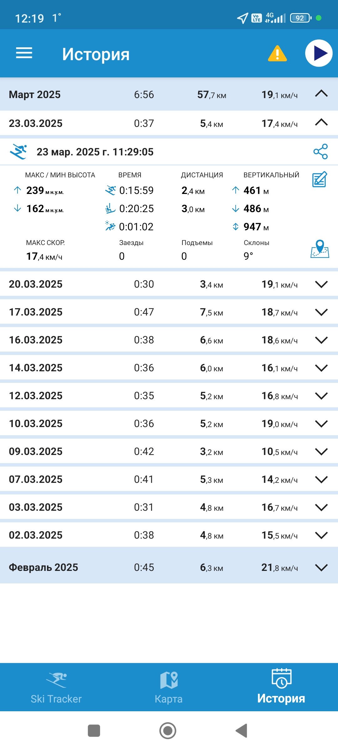This screenshot has width=338, height=752.
Task: Expand the 20.03.2025 day entry
Action: pyautogui.click(x=321, y=284)
